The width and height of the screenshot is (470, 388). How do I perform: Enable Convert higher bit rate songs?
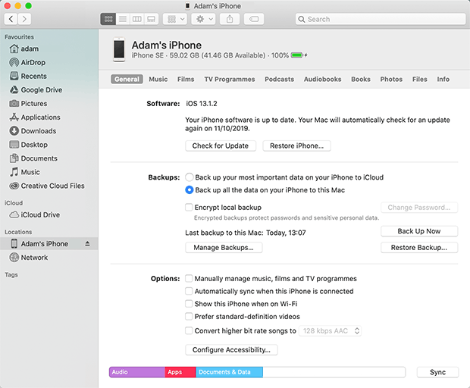[x=189, y=330]
